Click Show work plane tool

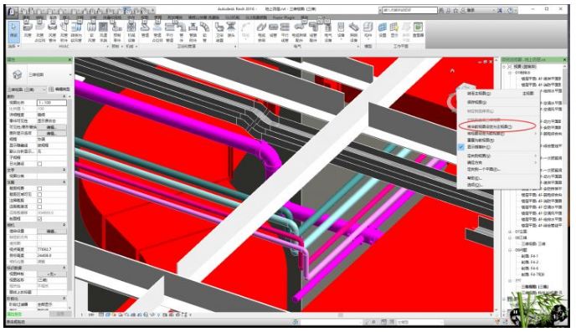[394, 31]
